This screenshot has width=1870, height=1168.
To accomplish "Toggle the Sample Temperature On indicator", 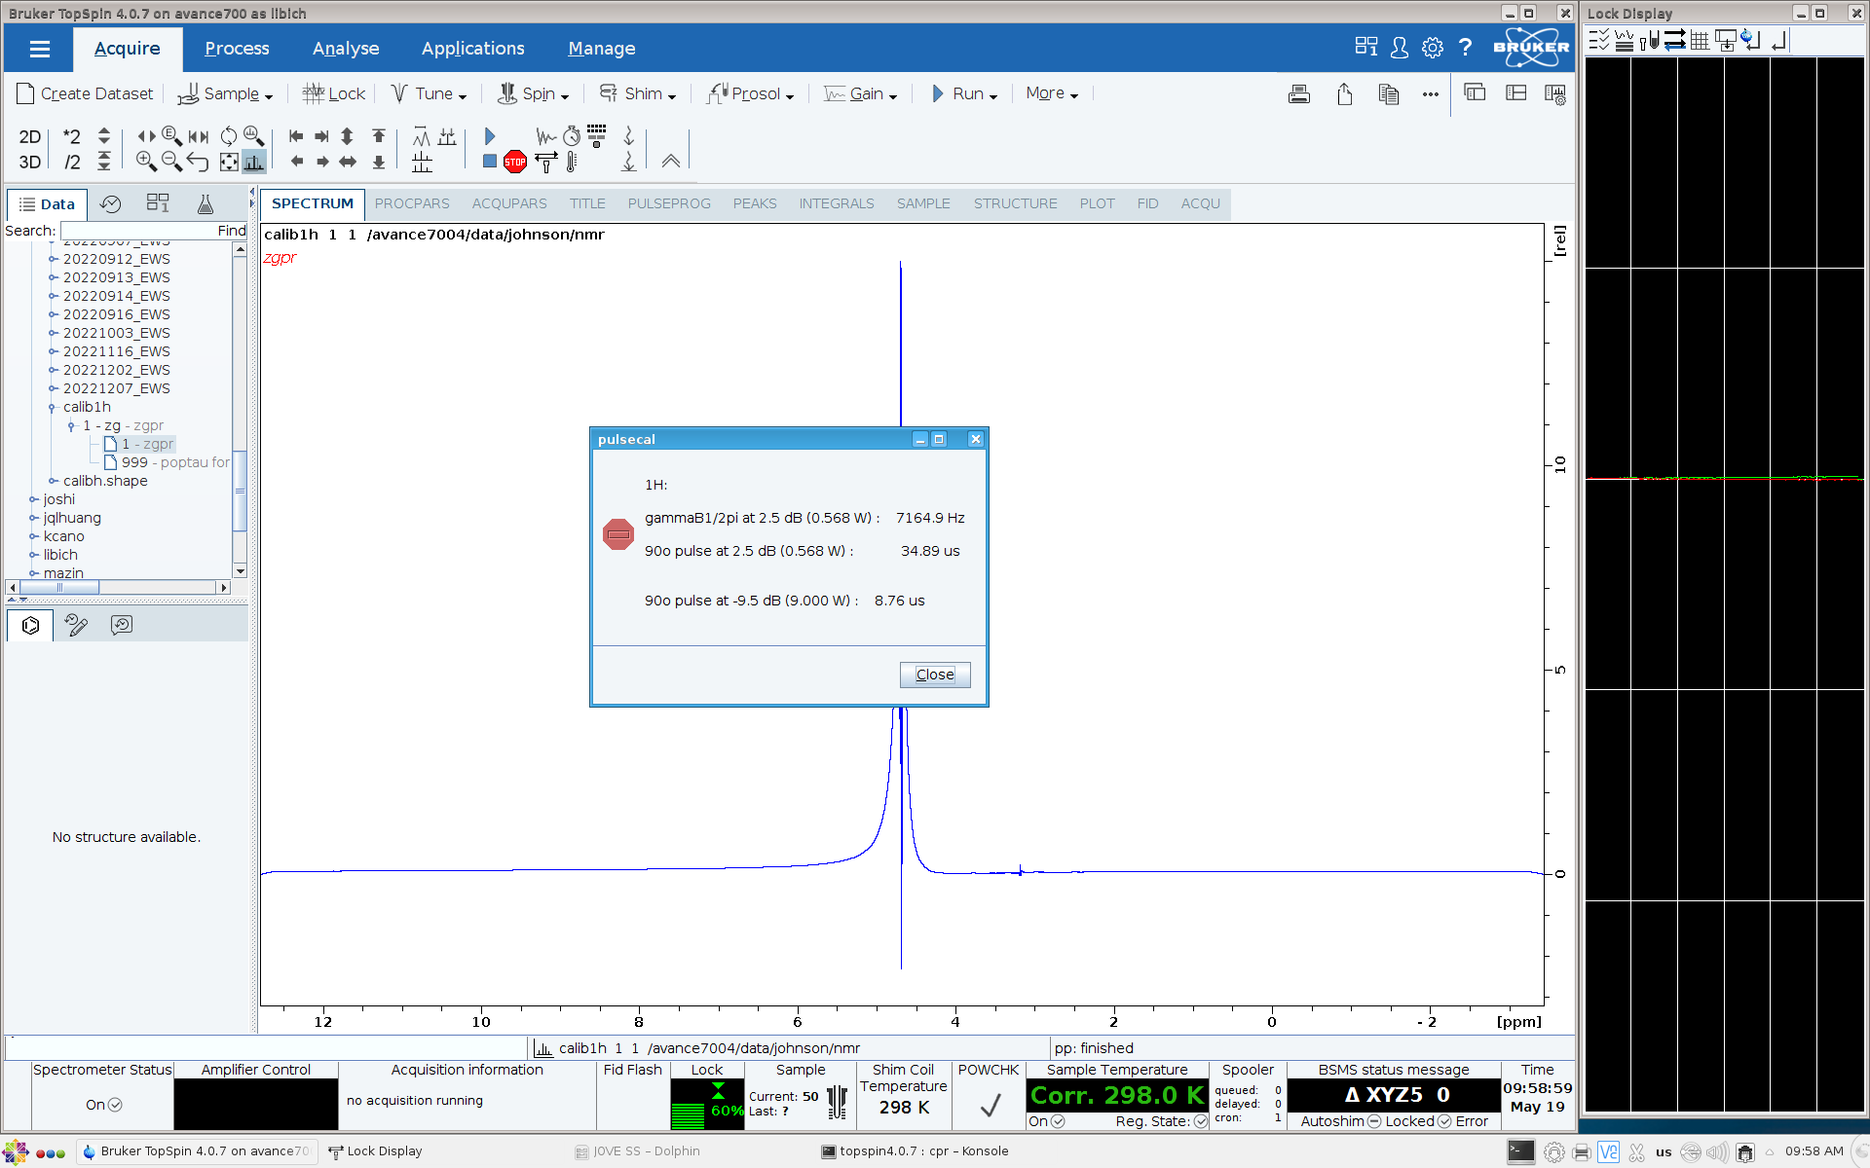I will point(1058,1121).
